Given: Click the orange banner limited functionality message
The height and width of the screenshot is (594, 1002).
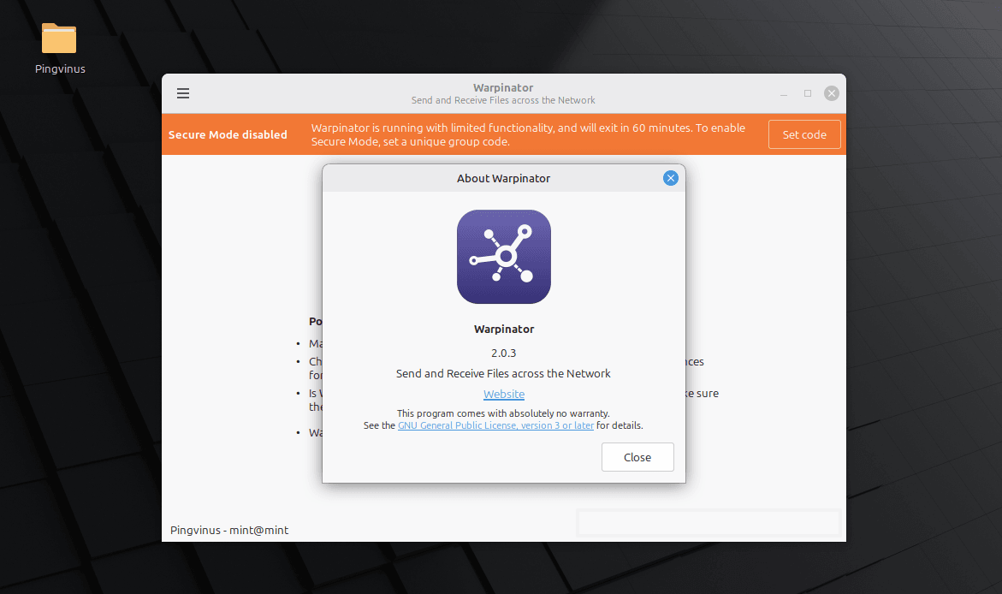Looking at the screenshot, I should (x=528, y=134).
